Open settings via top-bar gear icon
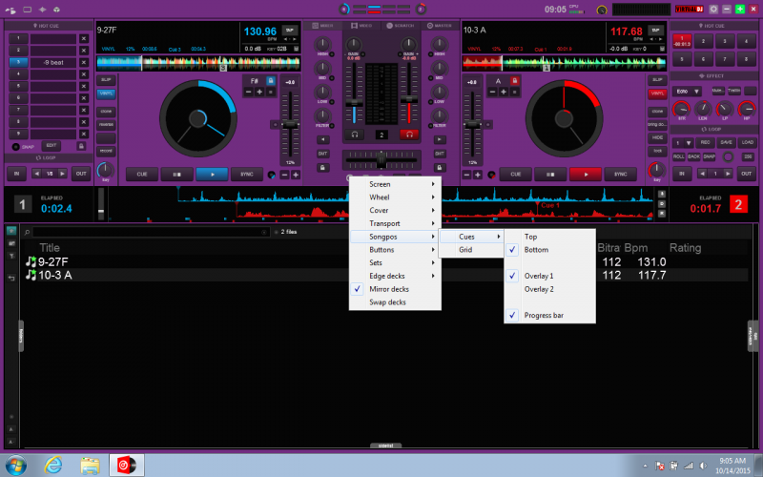Screen dimensions: 763x477 pyautogui.click(x=713, y=10)
